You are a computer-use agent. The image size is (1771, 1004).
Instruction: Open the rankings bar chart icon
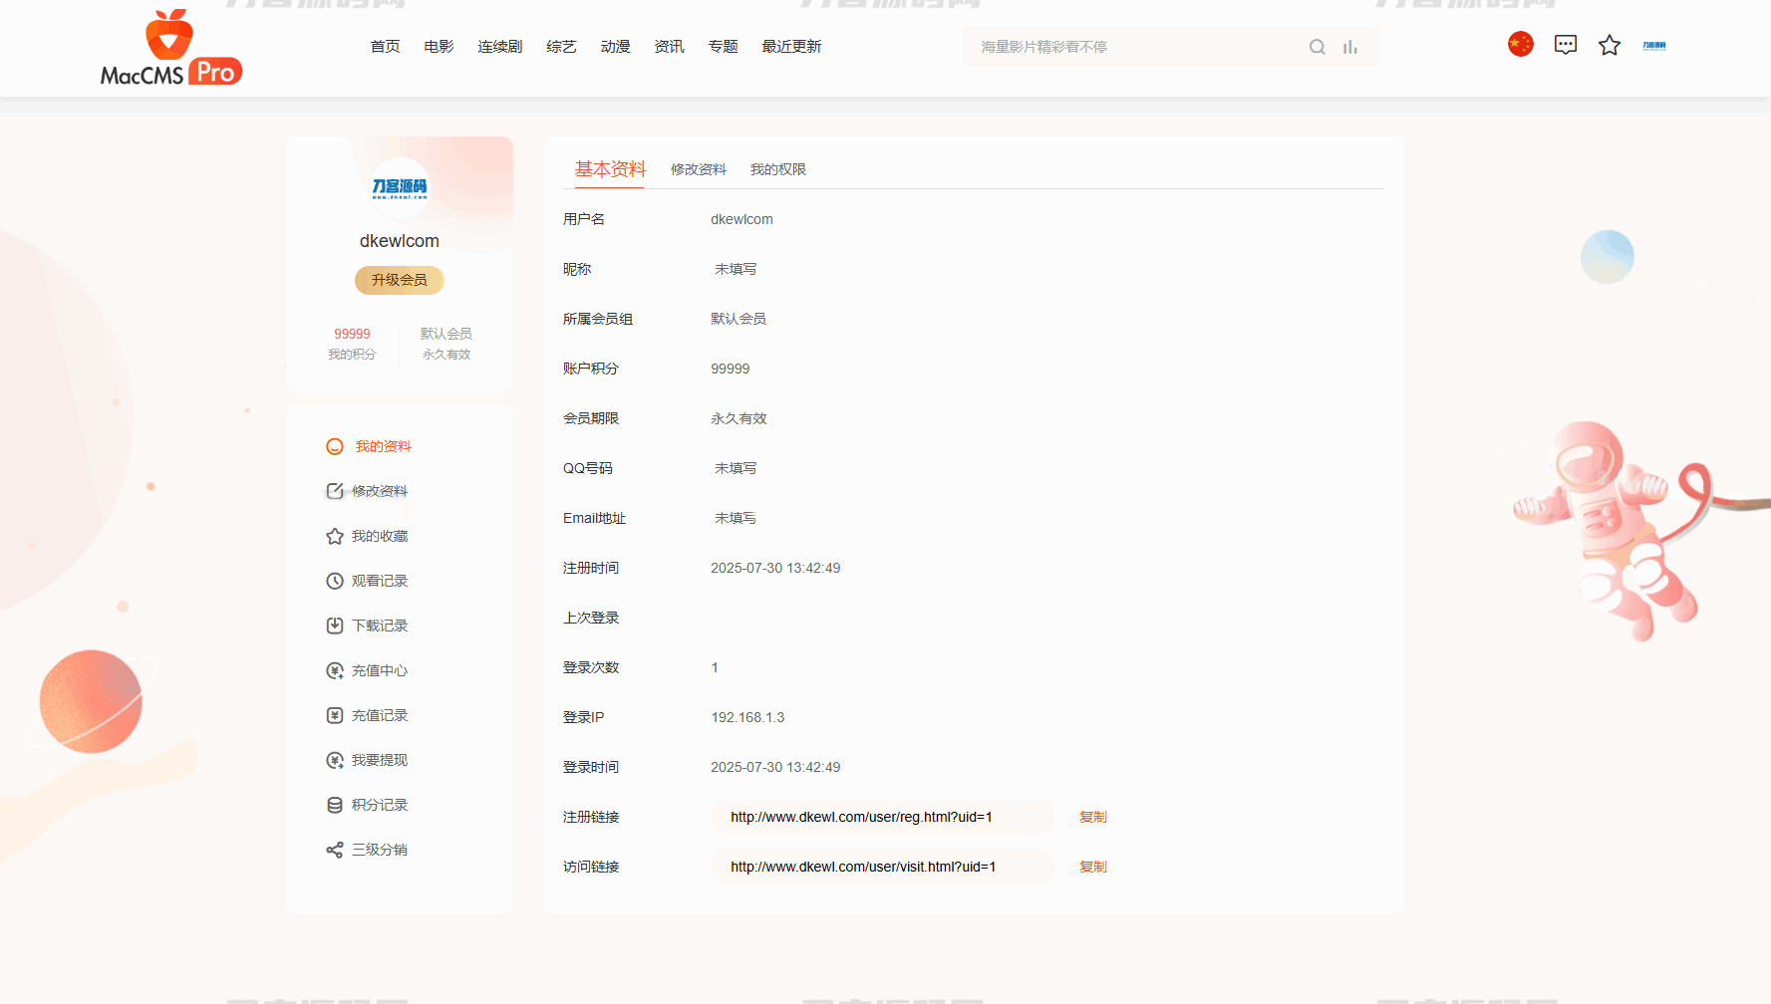tap(1350, 47)
